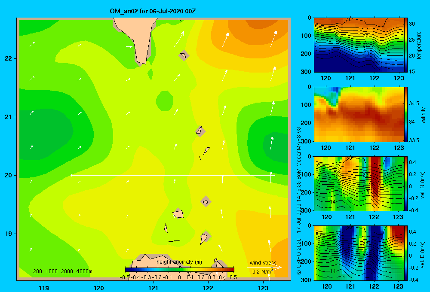Click the 0.5 tick on height anomaly bar

(x=233, y=277)
